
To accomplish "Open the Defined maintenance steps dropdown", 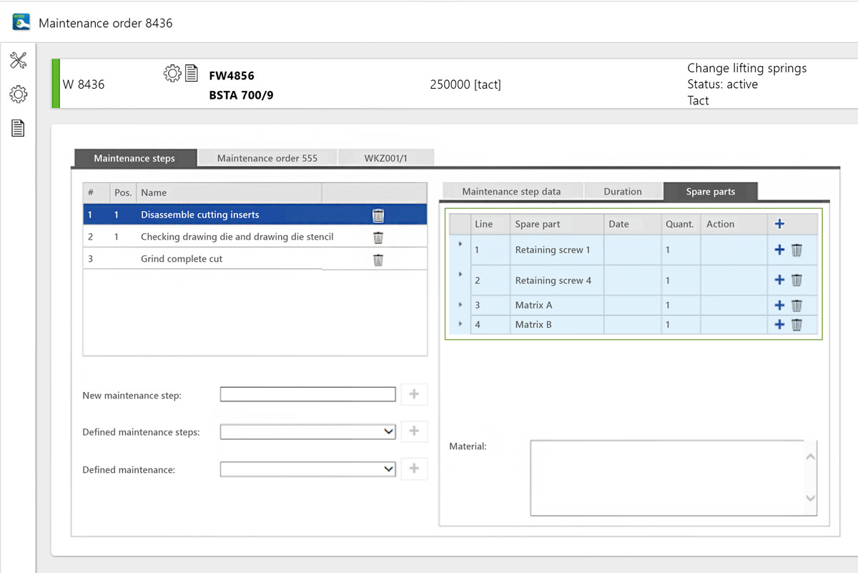I will click(308, 431).
